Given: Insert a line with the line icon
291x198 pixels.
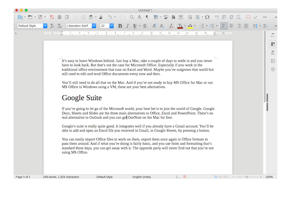Looking at the screenshot, I should (x=265, y=17).
